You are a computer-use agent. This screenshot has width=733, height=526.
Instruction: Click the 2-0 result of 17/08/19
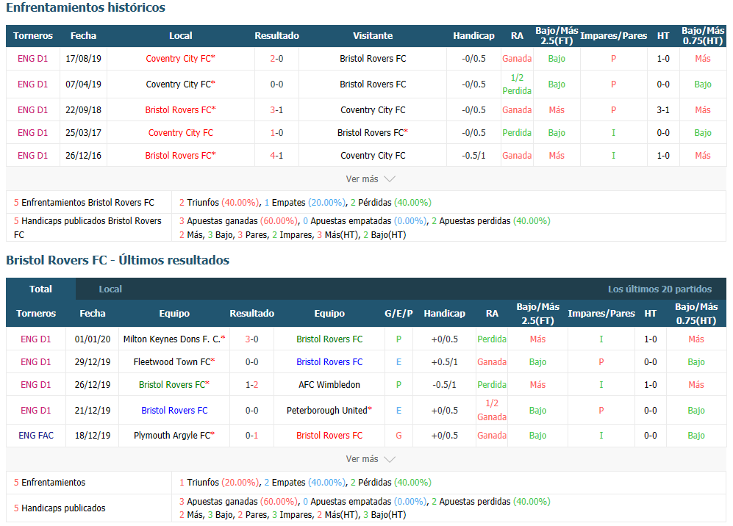click(276, 58)
